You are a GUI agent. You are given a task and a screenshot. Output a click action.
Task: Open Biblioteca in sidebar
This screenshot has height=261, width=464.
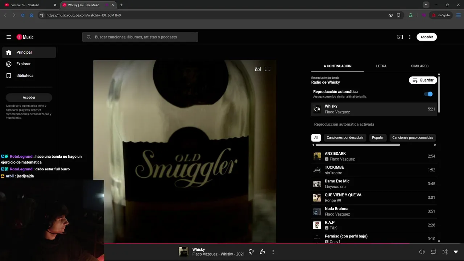[29, 75]
